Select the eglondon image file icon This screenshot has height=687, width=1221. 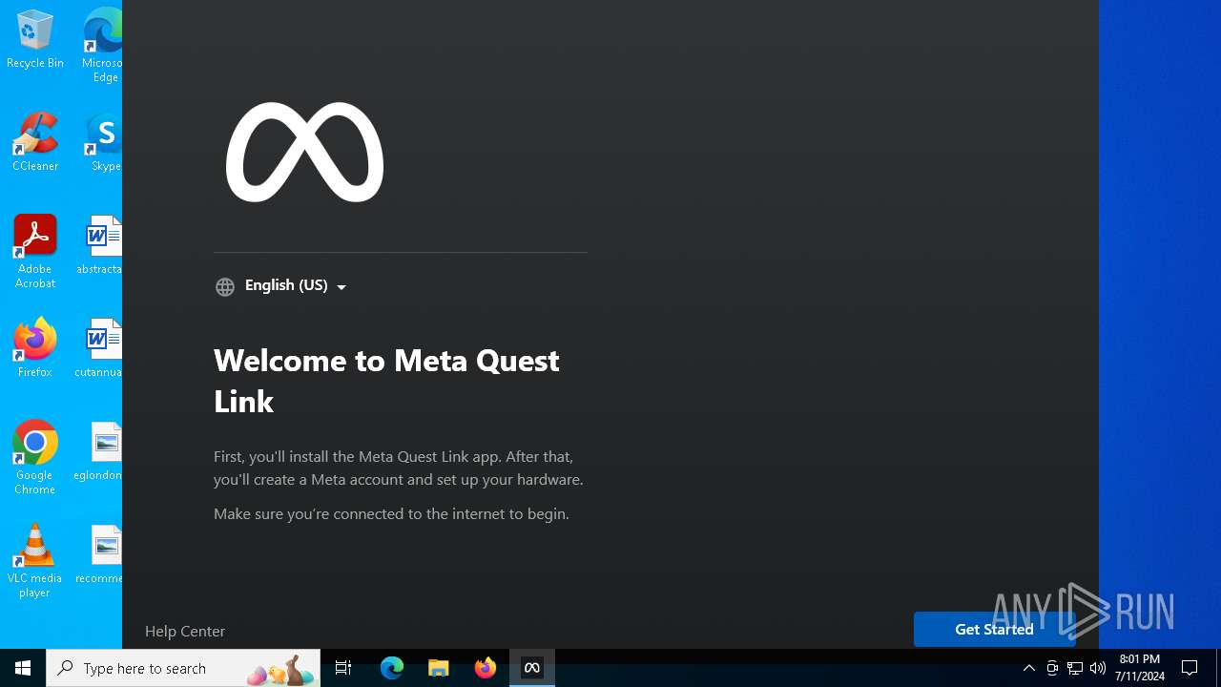[99, 451]
